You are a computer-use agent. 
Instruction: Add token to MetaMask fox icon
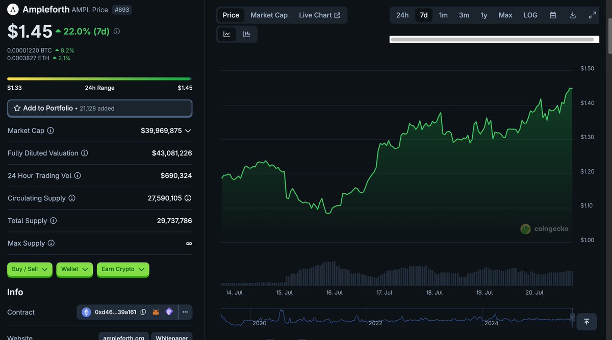[x=156, y=312]
